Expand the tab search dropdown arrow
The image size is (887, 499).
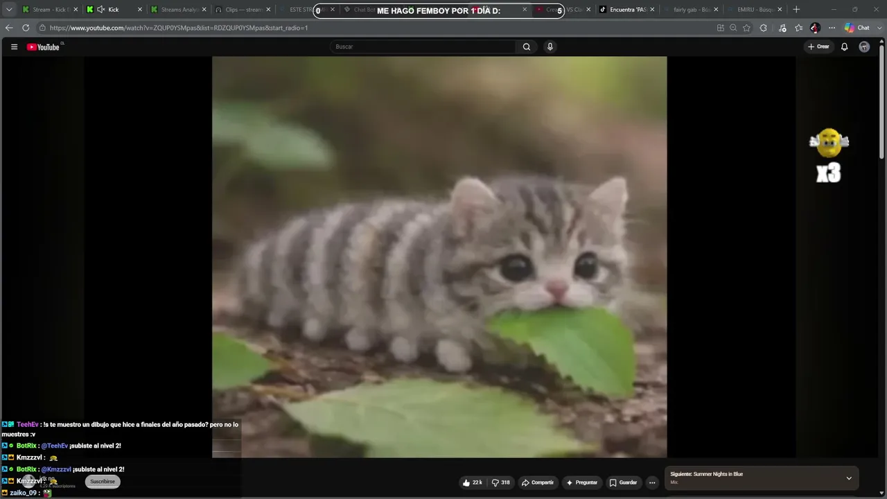tap(9, 10)
